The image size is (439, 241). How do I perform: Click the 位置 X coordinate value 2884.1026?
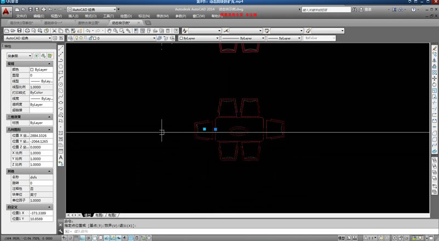[41, 135]
